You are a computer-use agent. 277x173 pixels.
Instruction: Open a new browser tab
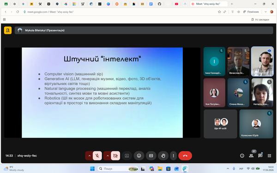click(x=232, y=4)
